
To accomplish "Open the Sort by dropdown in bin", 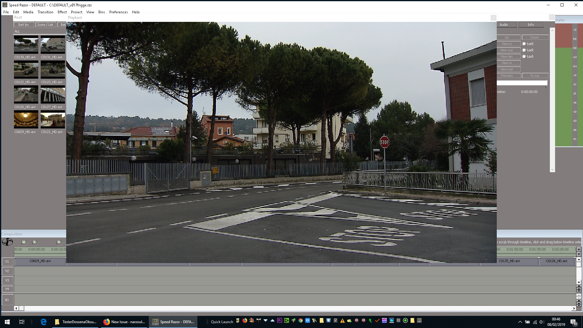I will 23,25.
